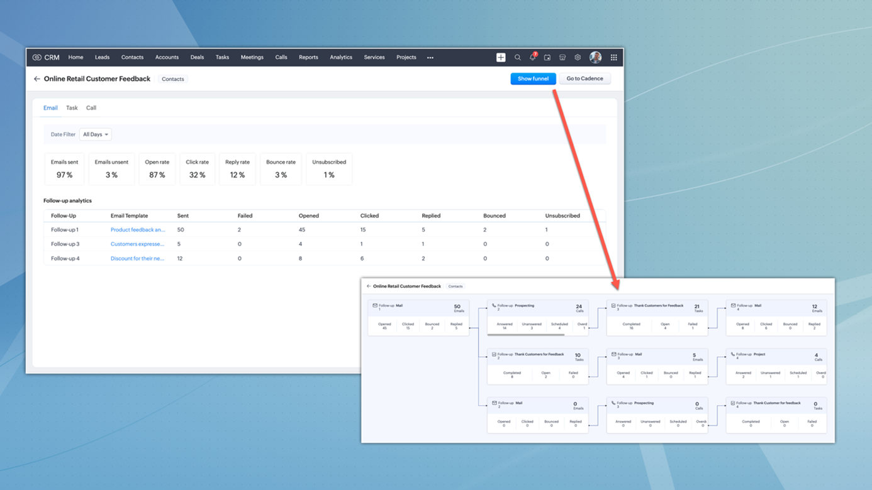Click the Show funnel button
This screenshot has height=490, width=872.
(x=533, y=79)
